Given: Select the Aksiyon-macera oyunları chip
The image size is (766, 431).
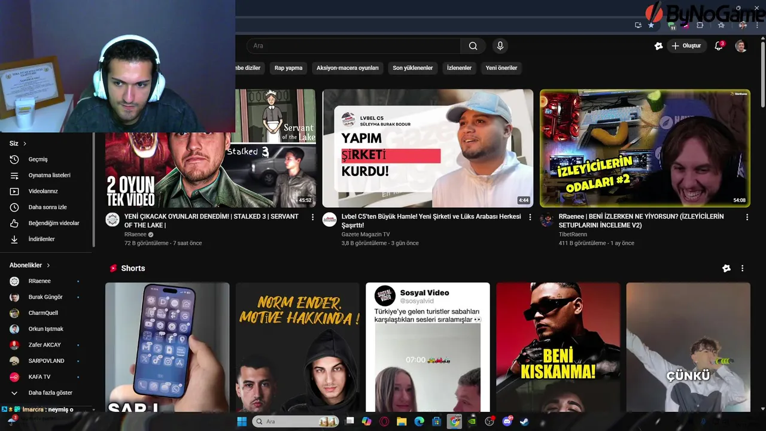Looking at the screenshot, I should point(348,68).
